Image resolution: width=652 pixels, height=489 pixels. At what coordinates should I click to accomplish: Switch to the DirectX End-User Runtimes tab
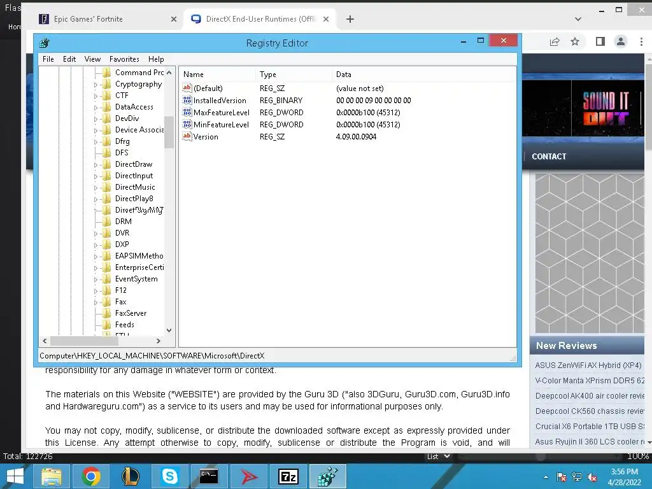pos(260,19)
